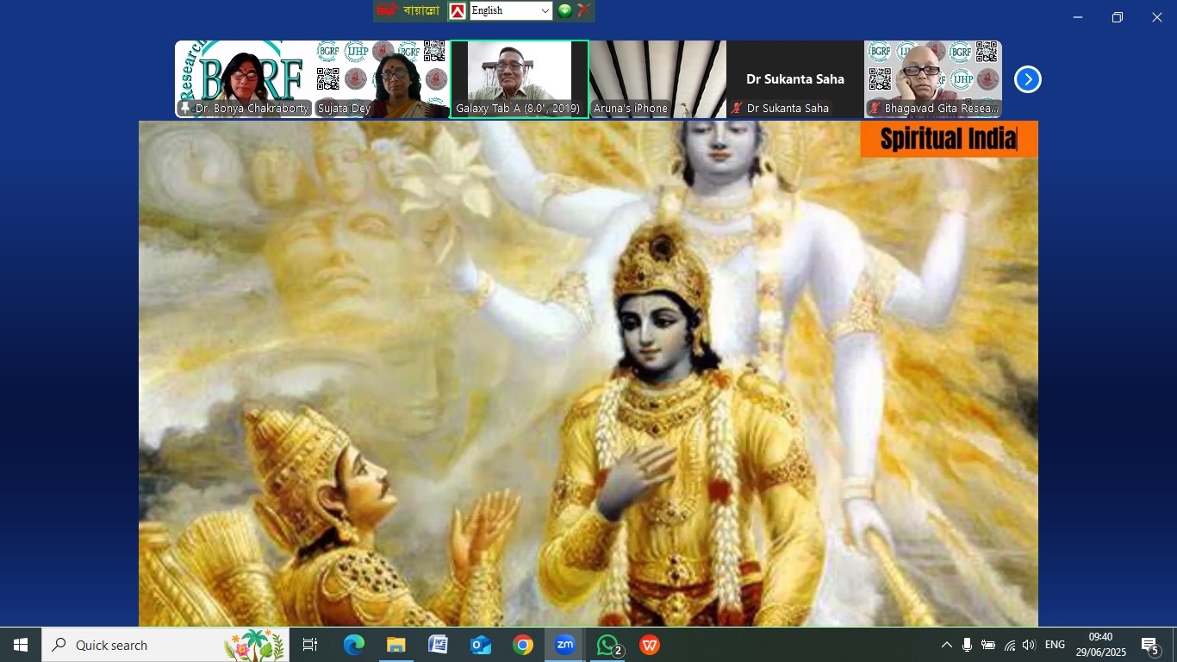
Task: Toggle the system microphone tray icon
Action: 968,645
